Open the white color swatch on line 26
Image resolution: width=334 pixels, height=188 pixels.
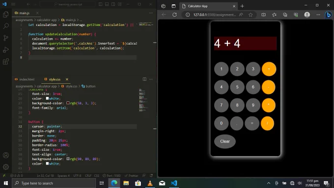tap(47, 98)
